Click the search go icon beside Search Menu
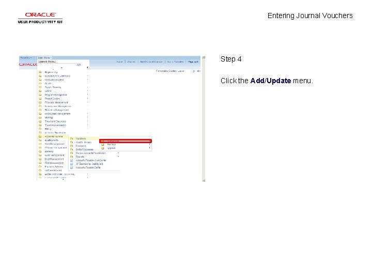Screen dimensions: 372x279 coord(79,65)
